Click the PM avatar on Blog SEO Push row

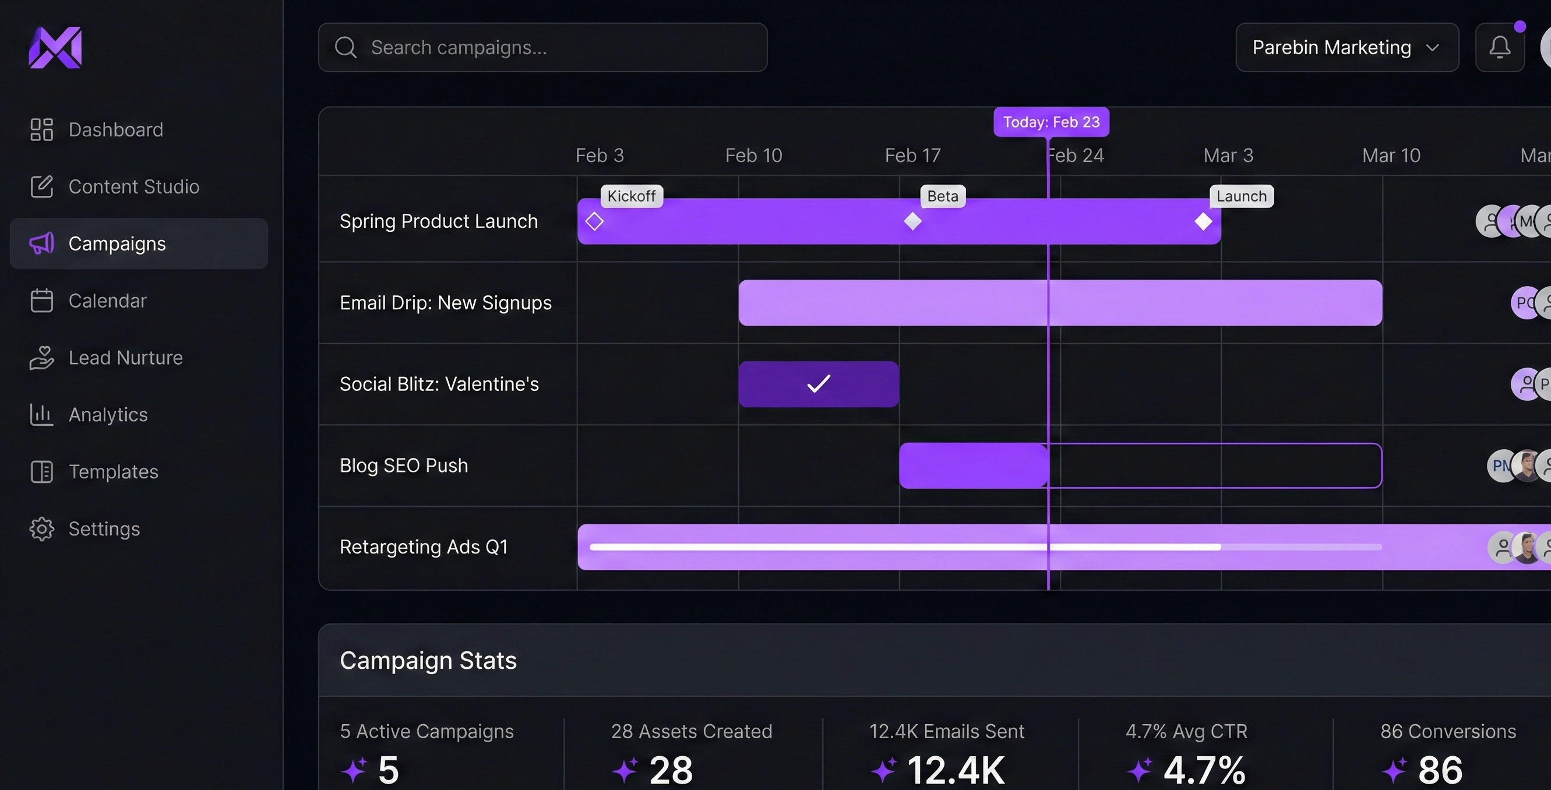pos(1501,465)
